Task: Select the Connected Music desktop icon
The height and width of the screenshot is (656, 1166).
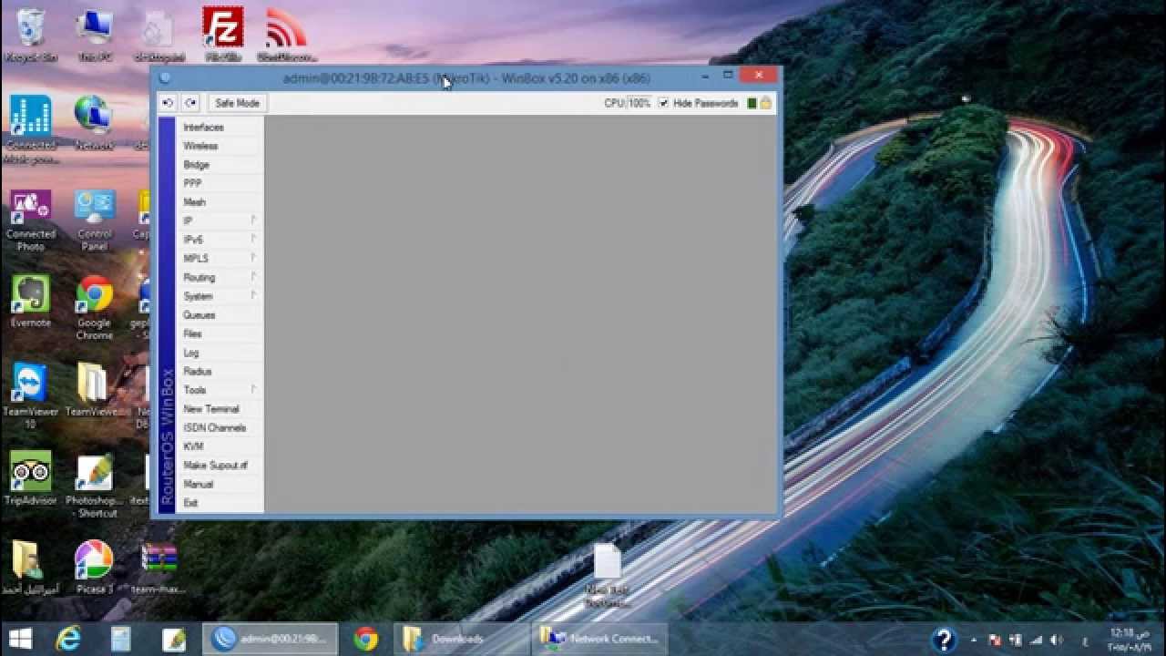Action: 30,128
